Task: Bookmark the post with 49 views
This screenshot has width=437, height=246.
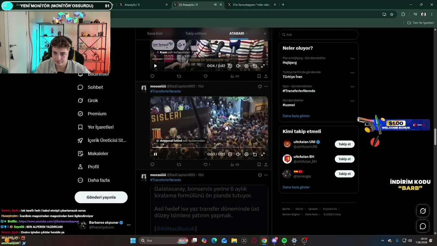Action: tap(259, 164)
